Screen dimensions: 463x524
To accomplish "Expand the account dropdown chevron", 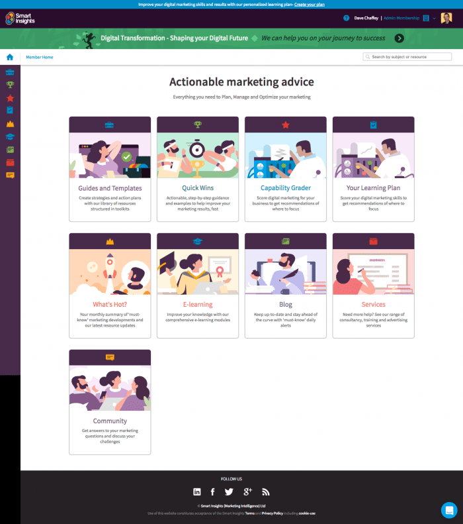I will [434, 19].
